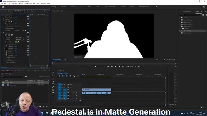Open the program monitor zoom level dropdown

coord(67,60)
